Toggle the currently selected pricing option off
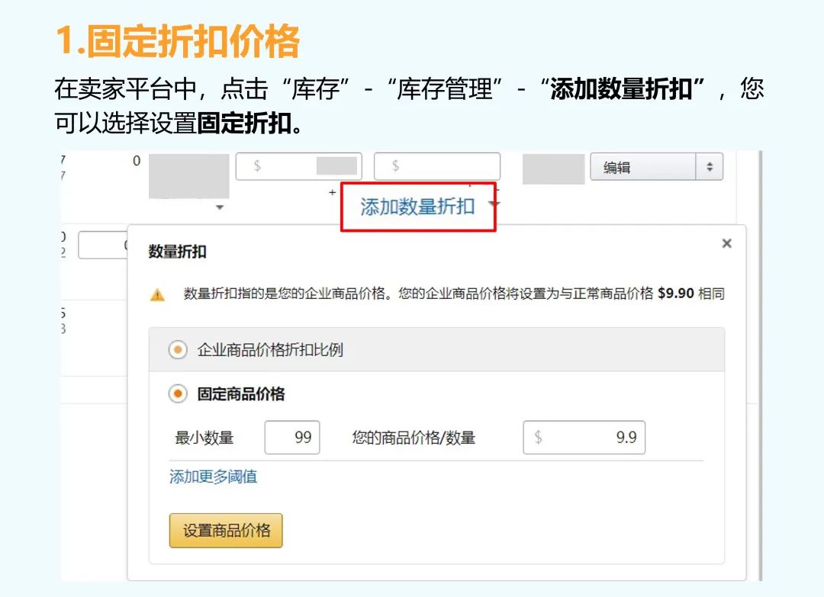Viewport: 824px width, 597px height. pos(178,393)
